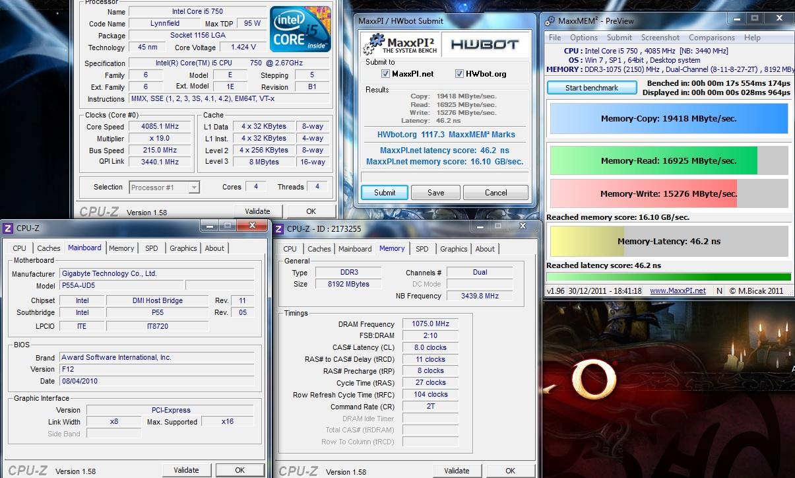Open the File menu in MaxxMEM²

point(555,38)
